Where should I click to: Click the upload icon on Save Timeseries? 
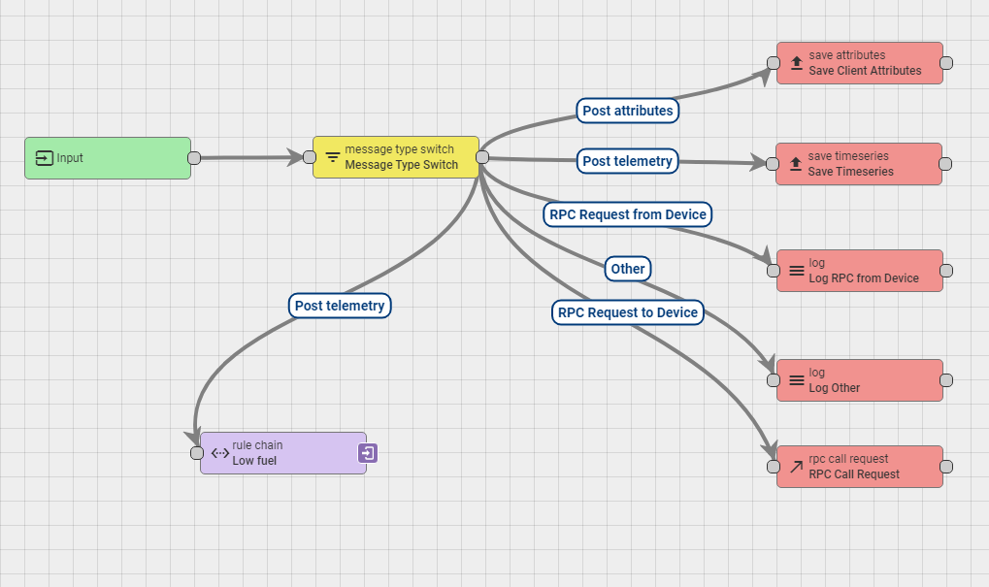tap(797, 164)
